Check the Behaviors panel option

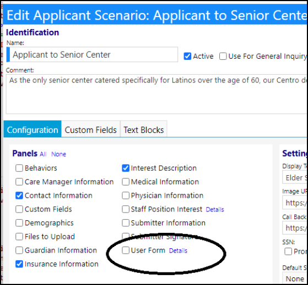(x=19, y=168)
